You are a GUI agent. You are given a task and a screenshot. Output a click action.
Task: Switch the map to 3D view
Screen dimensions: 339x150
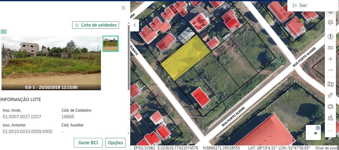pos(330,48)
